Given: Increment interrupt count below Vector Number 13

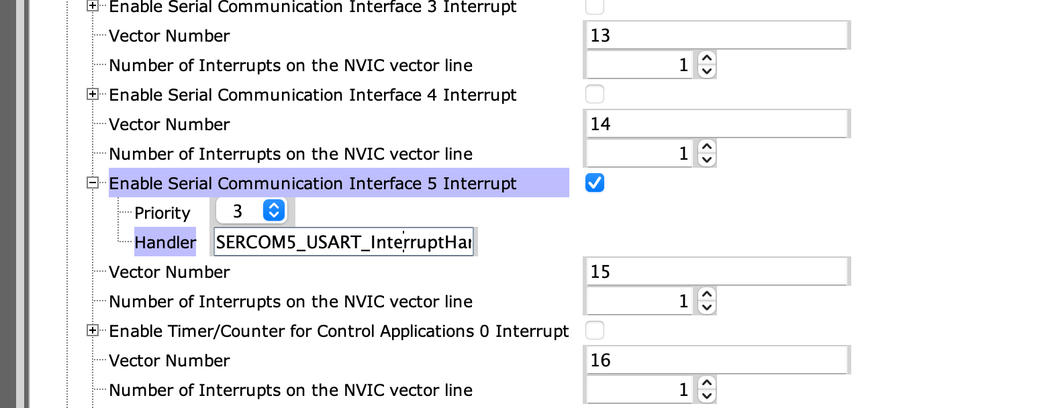Looking at the screenshot, I should pyautogui.click(x=707, y=58).
